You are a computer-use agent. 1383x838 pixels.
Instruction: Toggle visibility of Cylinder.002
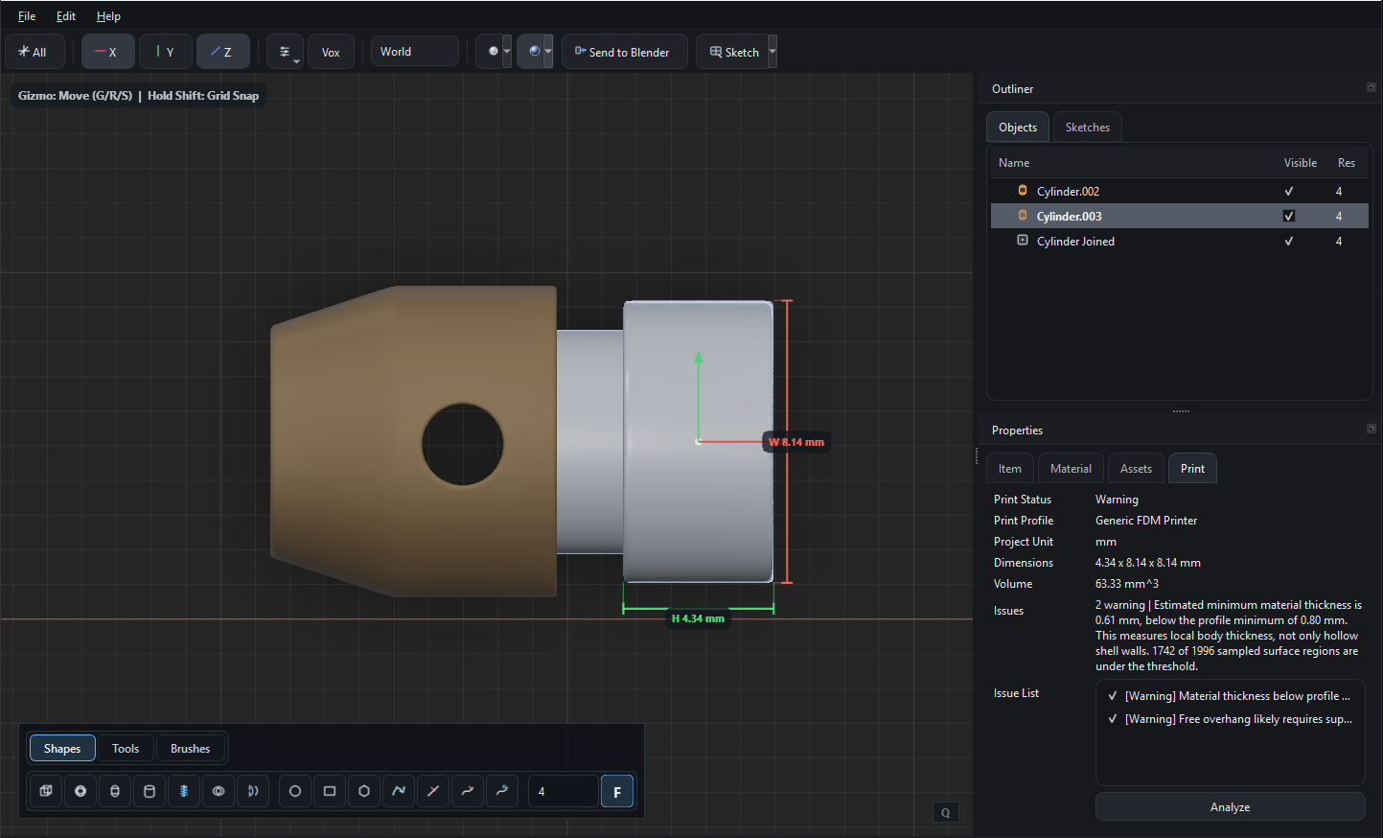coord(1289,191)
